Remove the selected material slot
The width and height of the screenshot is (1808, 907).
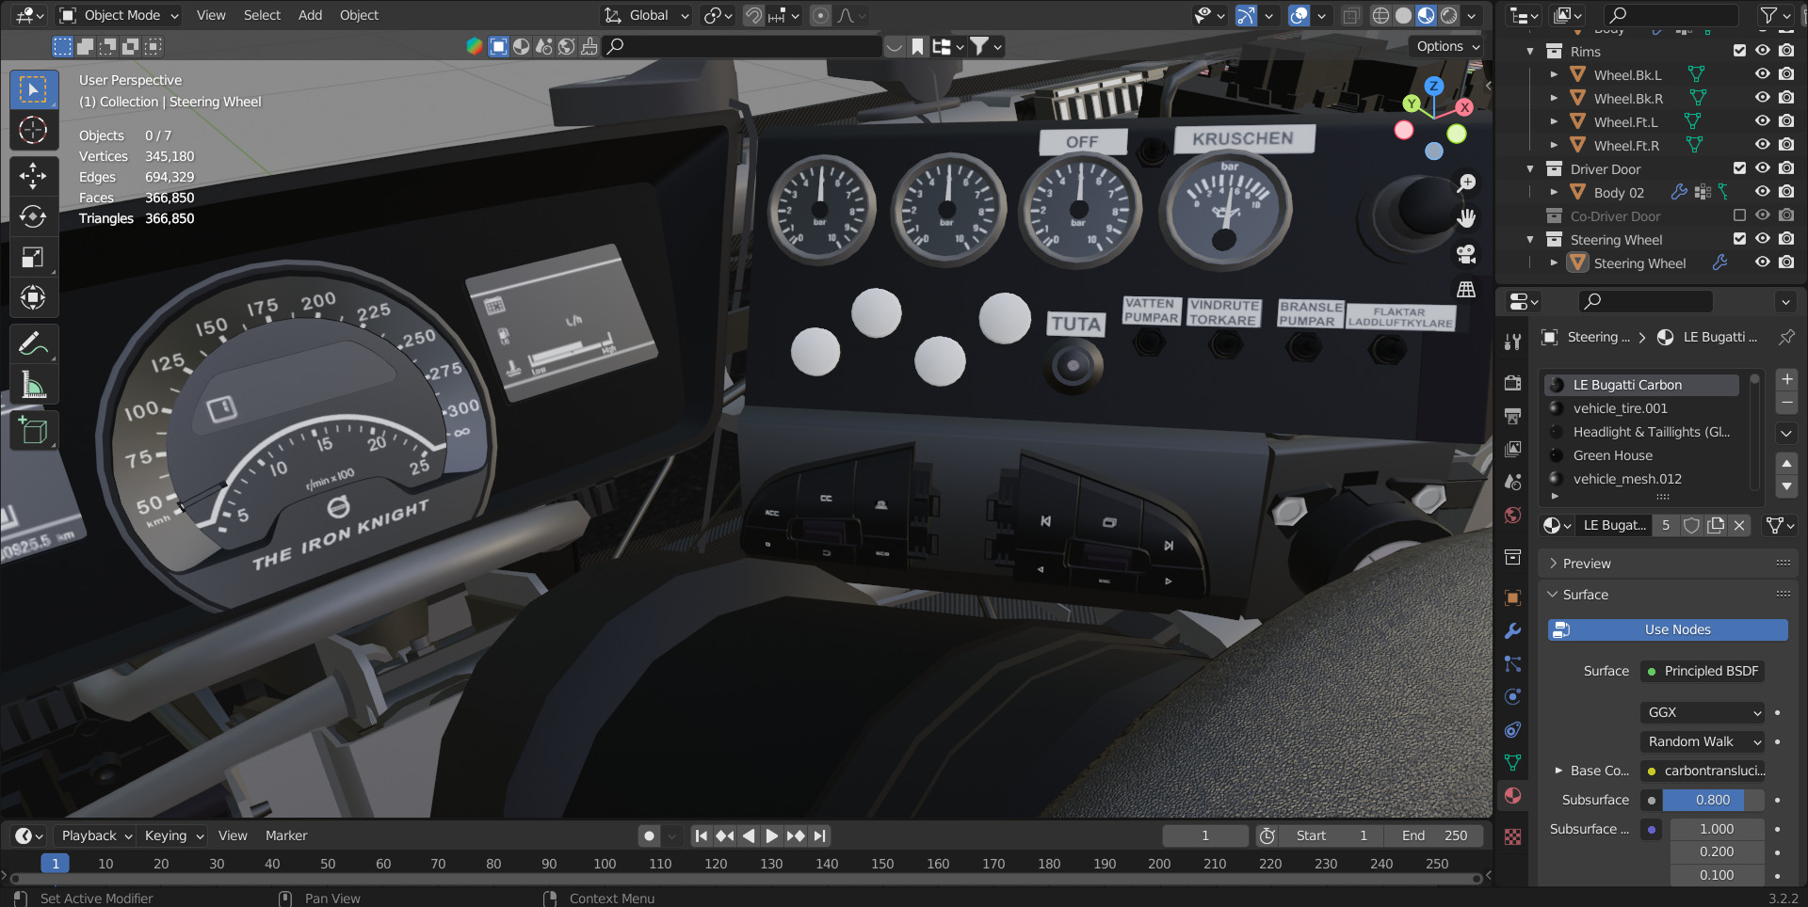pos(1786,404)
